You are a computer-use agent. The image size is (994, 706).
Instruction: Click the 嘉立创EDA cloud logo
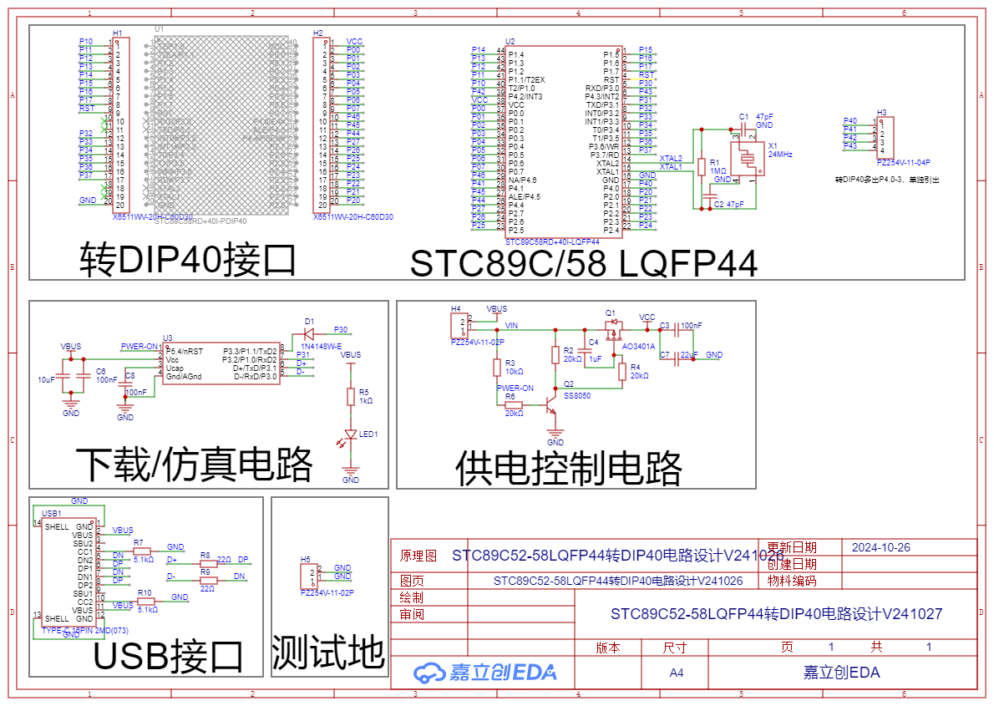(x=485, y=673)
